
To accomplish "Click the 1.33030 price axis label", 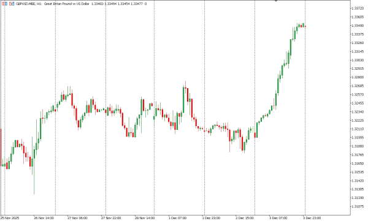I will 357,60.
